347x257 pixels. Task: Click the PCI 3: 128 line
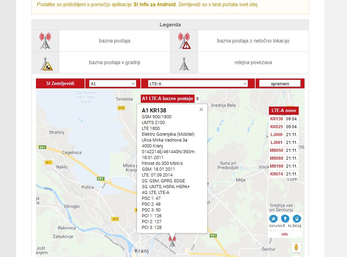click(x=152, y=227)
